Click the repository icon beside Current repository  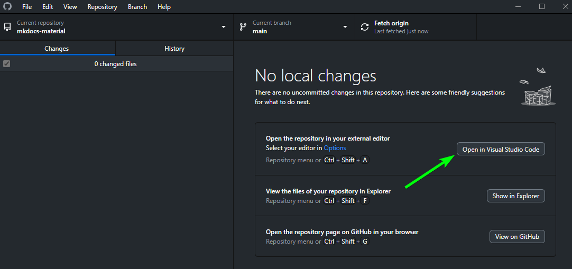click(7, 27)
